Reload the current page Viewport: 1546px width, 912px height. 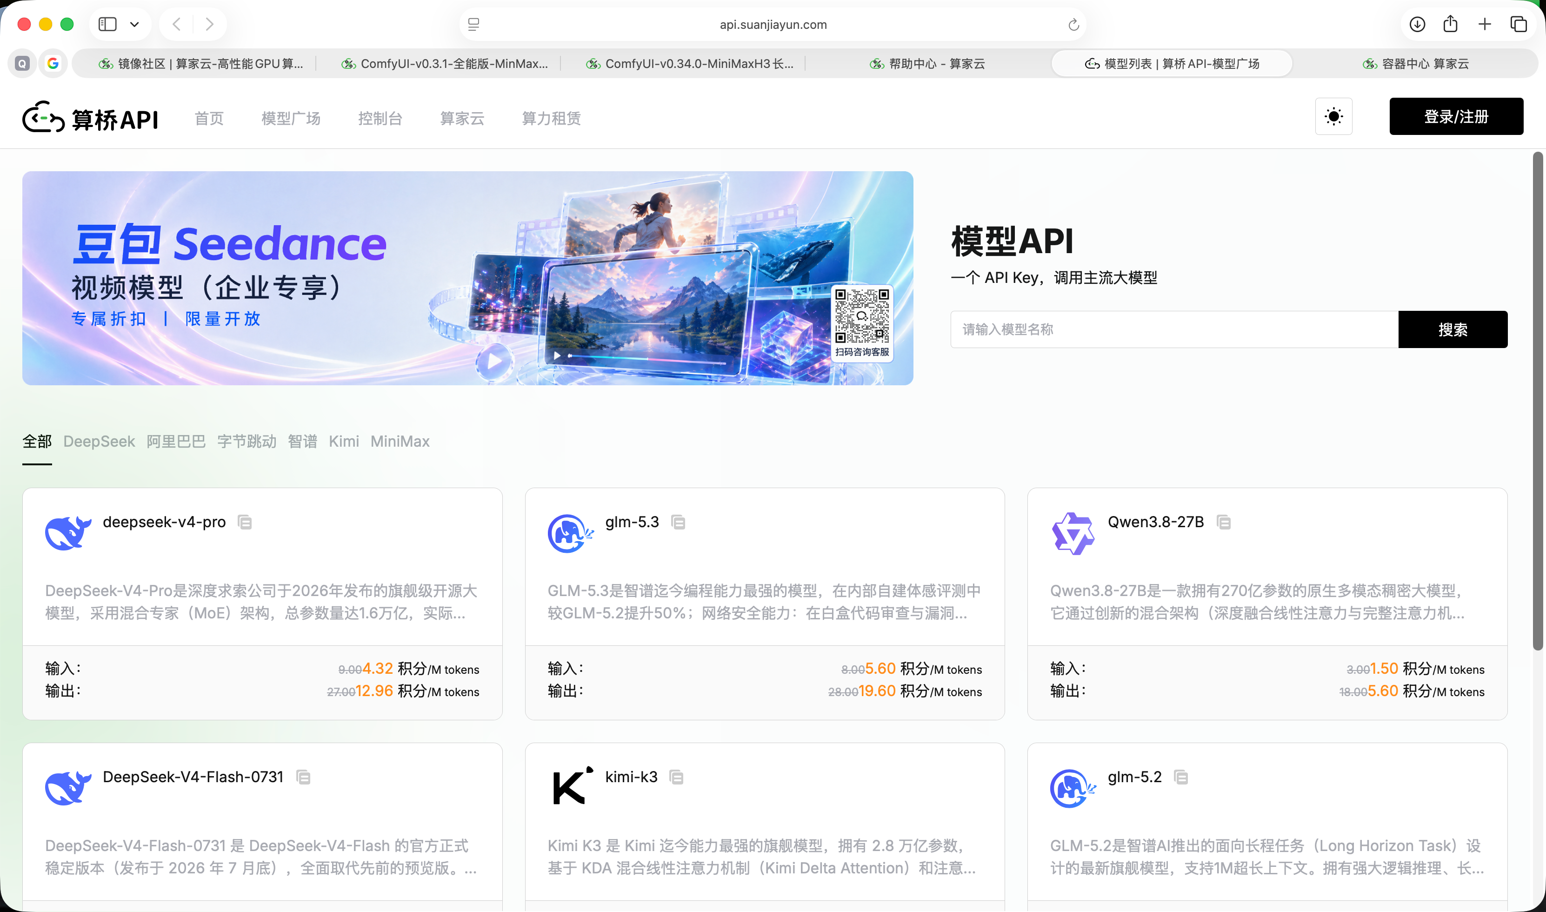1073,25
